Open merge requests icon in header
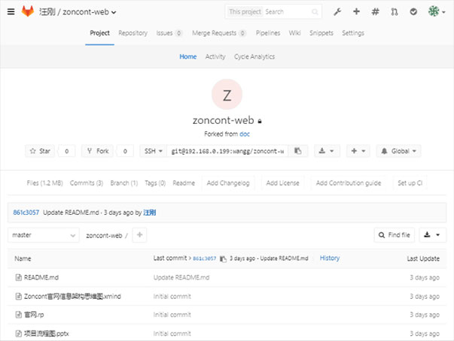Viewport: 454px width, 341px height. click(x=395, y=12)
